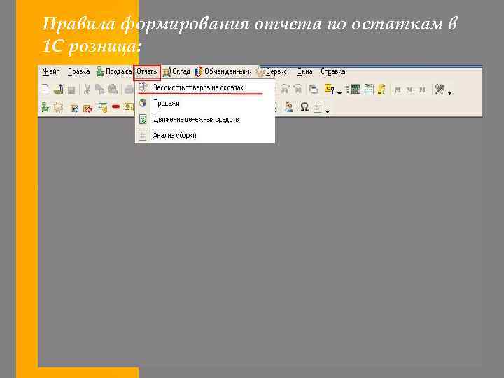
Task: Click the Save diskette icon
Action: pos(71,90)
